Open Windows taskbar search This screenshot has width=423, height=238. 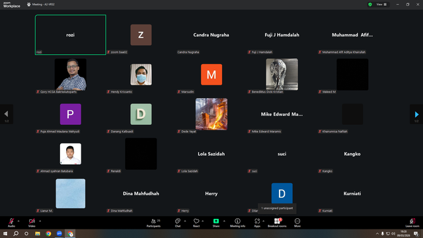[x=16, y=233]
